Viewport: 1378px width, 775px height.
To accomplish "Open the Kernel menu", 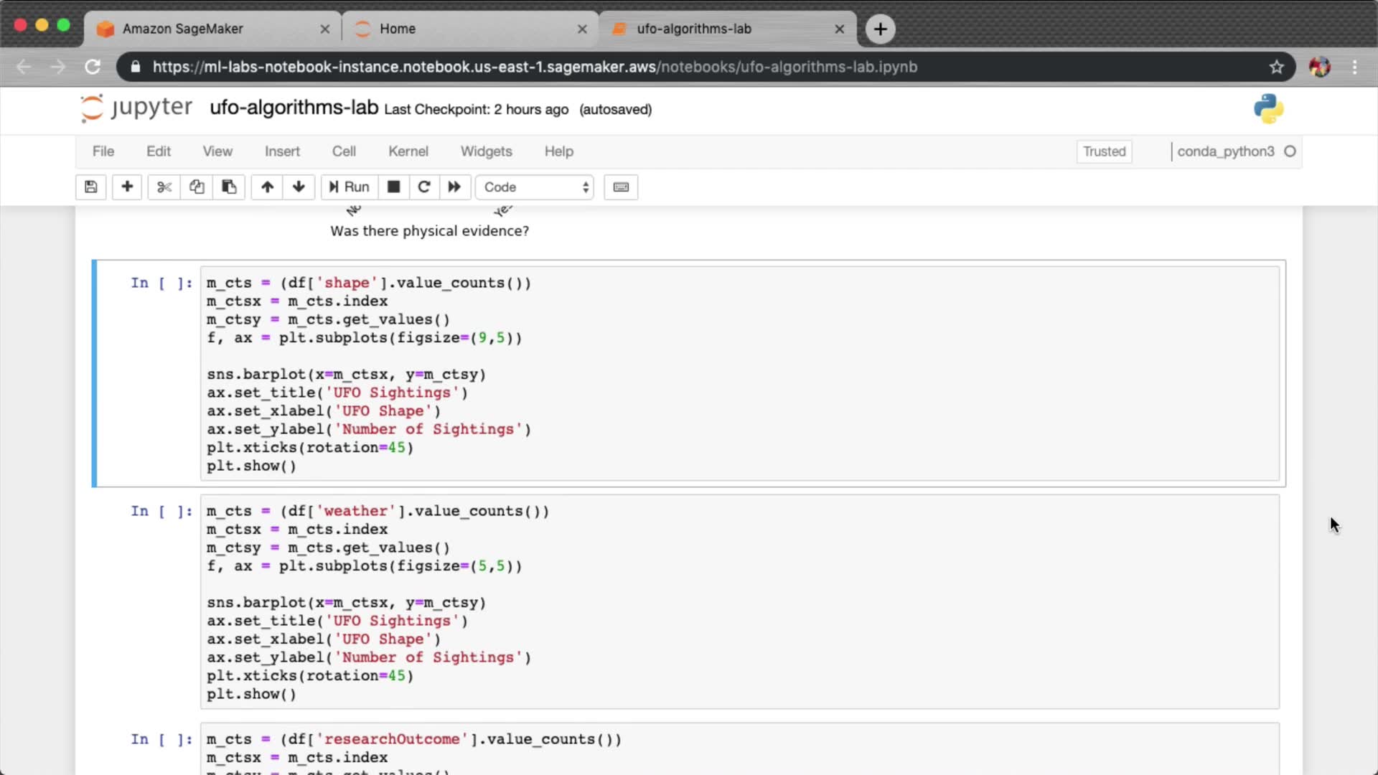I will pos(408,151).
